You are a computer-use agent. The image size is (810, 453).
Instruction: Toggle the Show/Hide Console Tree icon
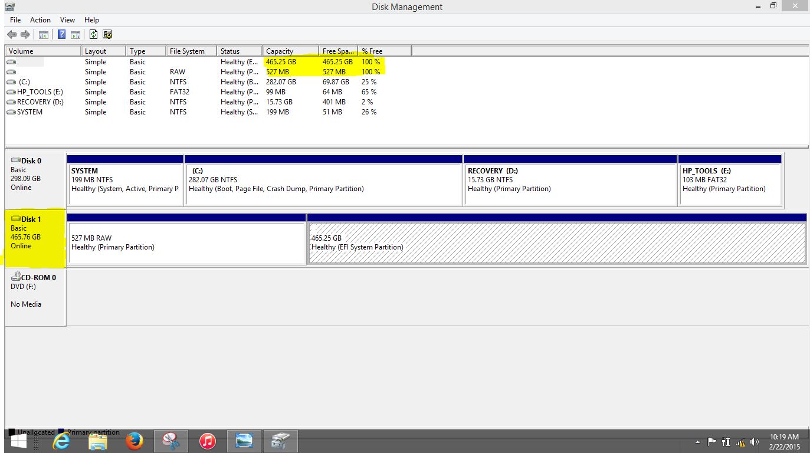click(44, 35)
